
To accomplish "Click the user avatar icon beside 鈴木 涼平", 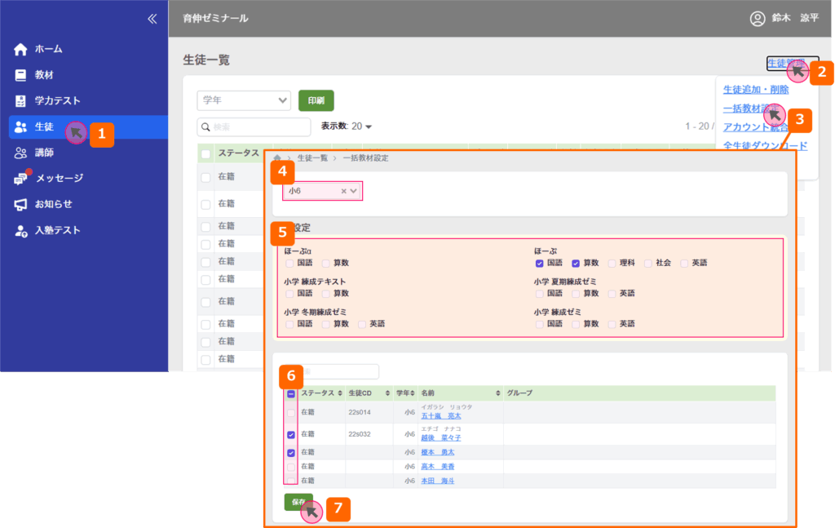I will point(757,18).
